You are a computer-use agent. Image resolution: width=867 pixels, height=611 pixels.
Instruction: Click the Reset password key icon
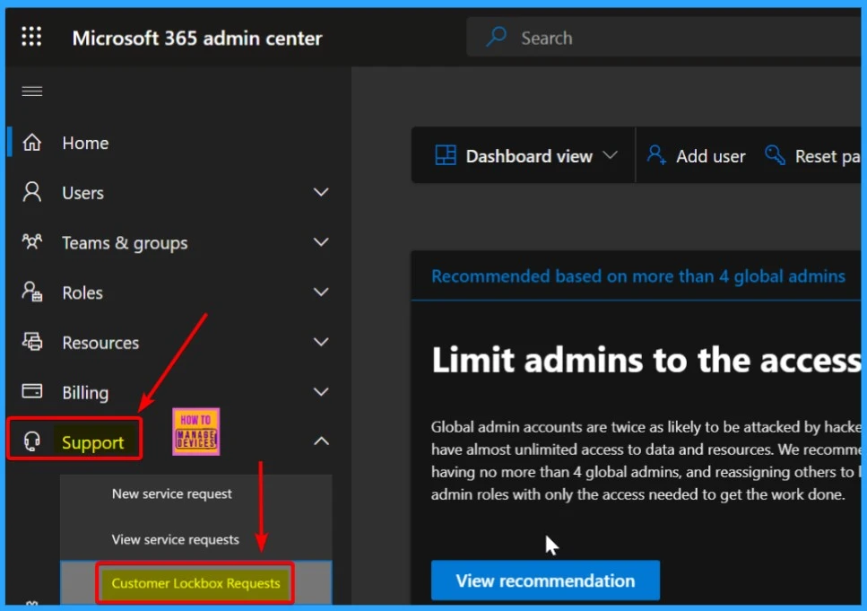tap(775, 155)
